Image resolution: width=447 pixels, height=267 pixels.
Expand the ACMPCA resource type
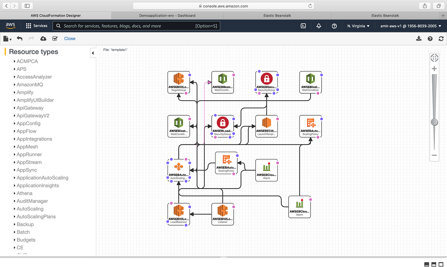point(15,61)
